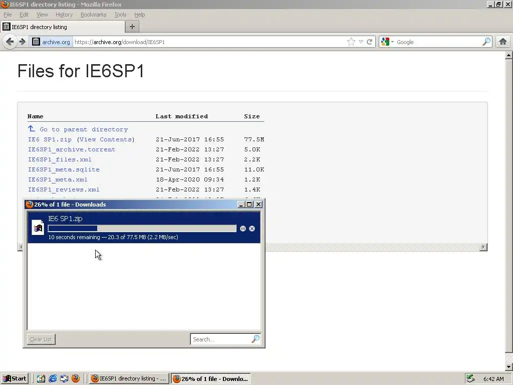Click the page scrollbar down arrow

click(x=509, y=366)
